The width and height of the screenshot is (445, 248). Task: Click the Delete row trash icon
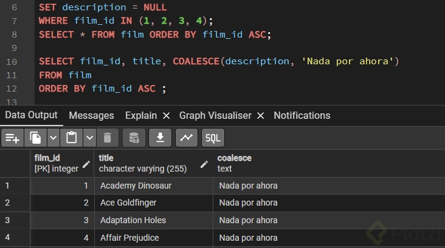(107, 138)
